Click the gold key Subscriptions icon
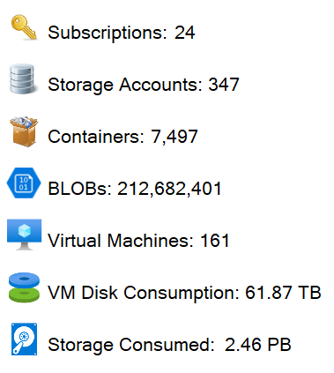 coord(24,27)
